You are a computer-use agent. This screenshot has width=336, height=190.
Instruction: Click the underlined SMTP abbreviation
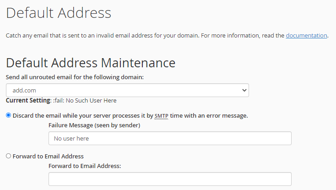pyautogui.click(x=161, y=116)
